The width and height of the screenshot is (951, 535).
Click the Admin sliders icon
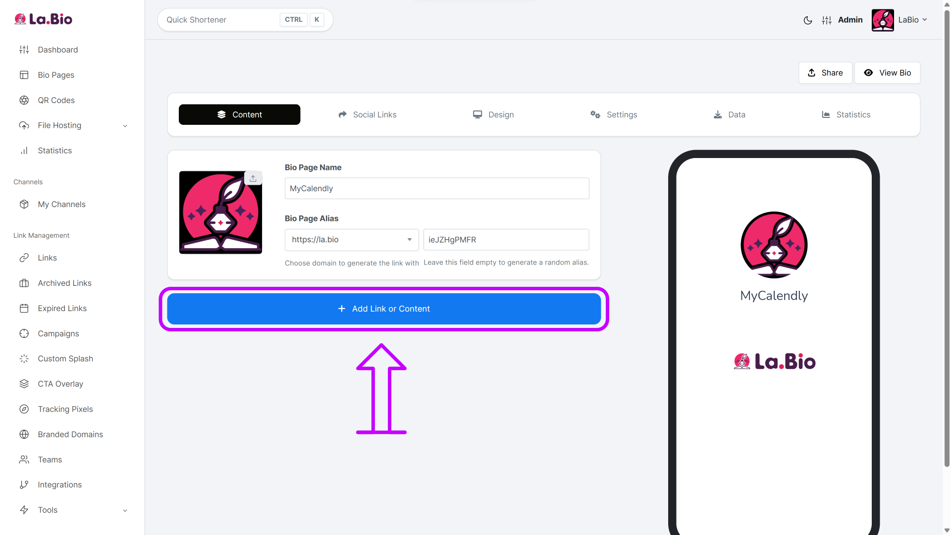tap(827, 20)
